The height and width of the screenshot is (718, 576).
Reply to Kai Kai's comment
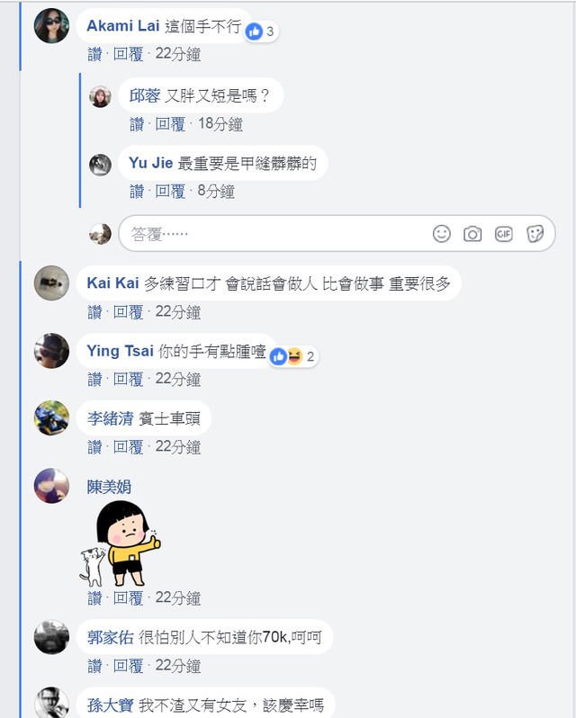[128, 312]
